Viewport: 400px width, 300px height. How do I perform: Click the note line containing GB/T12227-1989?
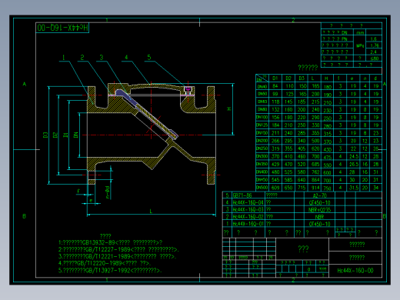118,249
